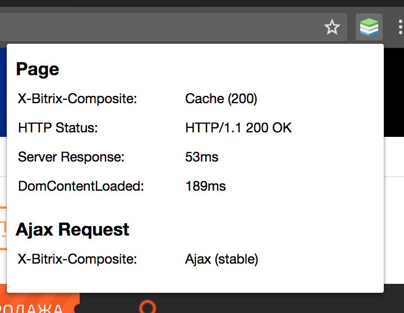The height and width of the screenshot is (313, 404).
Task: Click the "53ms" server response value
Action: (201, 157)
